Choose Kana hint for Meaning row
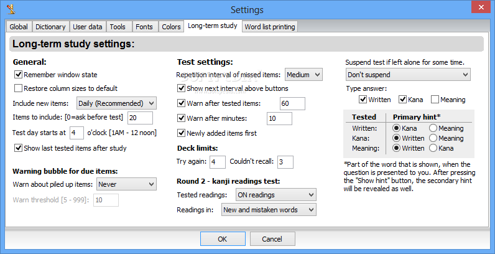The width and height of the screenshot is (495, 254). coord(433,148)
